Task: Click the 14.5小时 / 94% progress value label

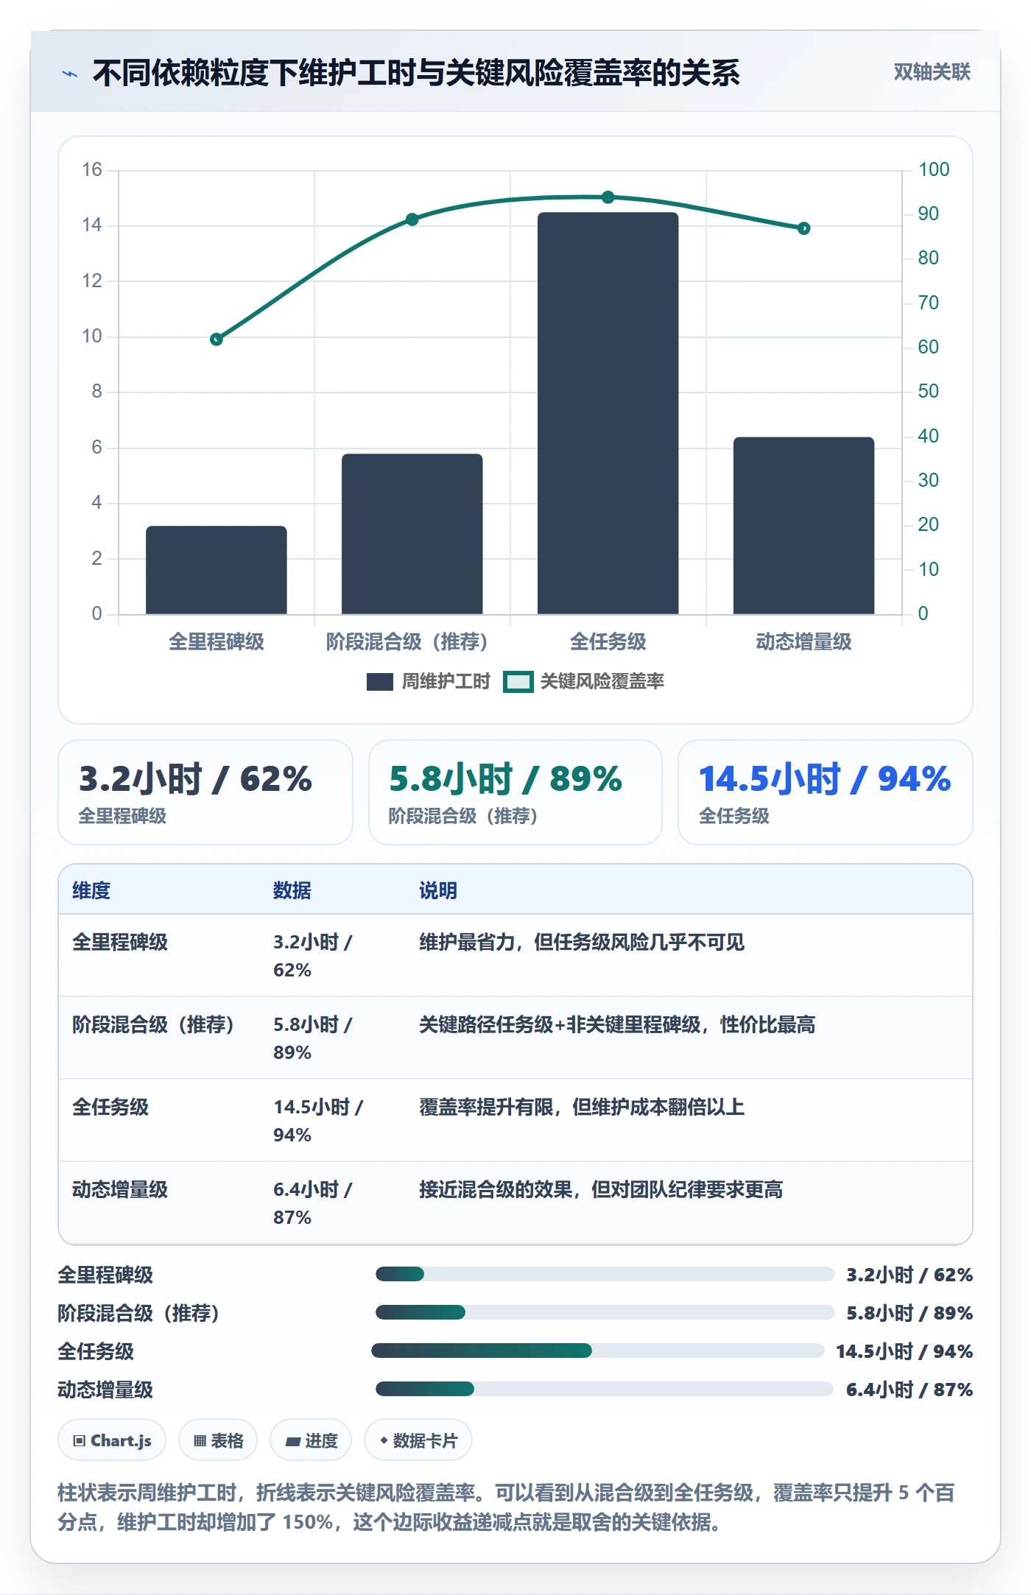Action: 904,1351
